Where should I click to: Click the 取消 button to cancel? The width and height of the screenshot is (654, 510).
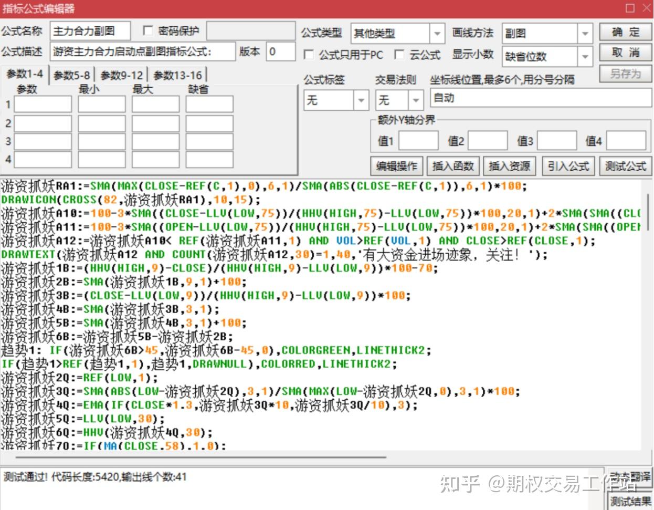click(x=625, y=52)
